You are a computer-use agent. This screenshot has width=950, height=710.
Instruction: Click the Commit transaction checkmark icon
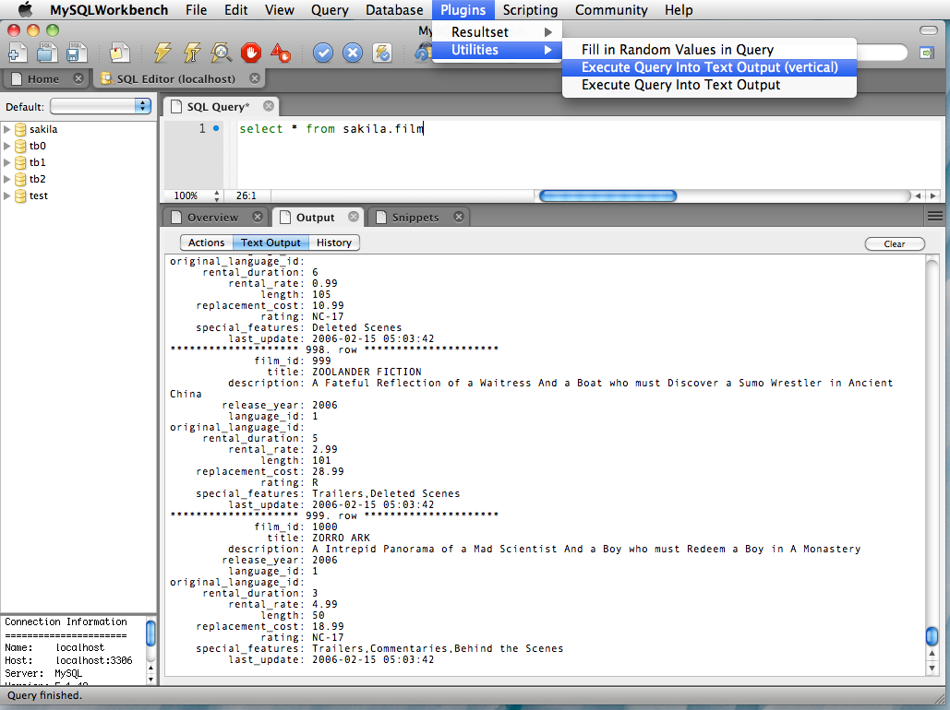(322, 53)
